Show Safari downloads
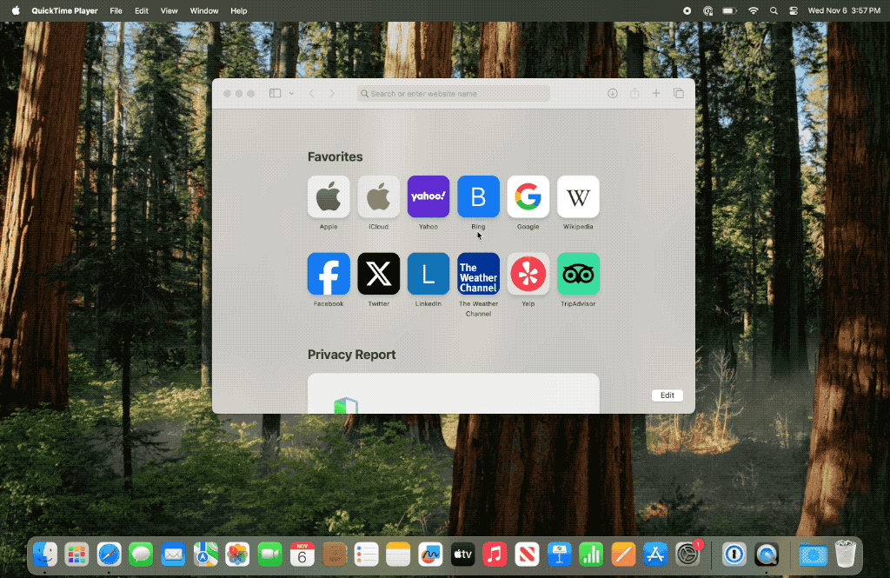This screenshot has width=890, height=578. [613, 93]
